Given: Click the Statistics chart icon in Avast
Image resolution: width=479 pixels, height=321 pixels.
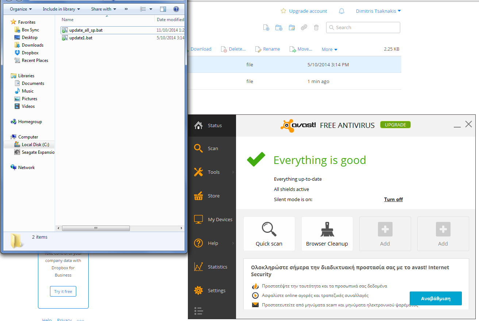Looking at the screenshot, I should point(198,267).
